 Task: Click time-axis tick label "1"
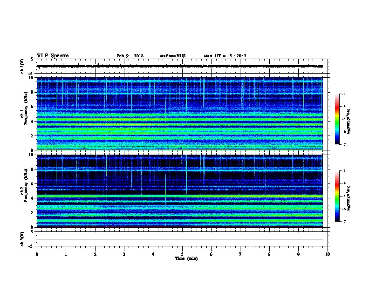pos(66,254)
